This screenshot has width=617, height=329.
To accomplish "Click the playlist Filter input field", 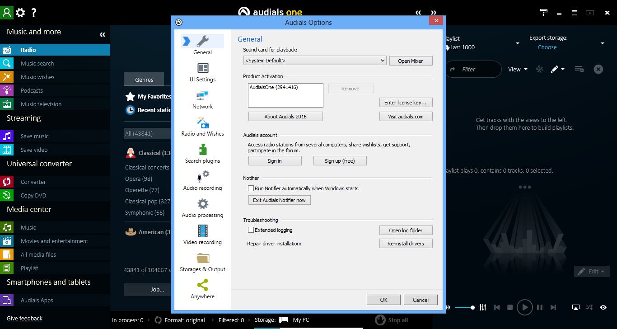I will pyautogui.click(x=473, y=69).
